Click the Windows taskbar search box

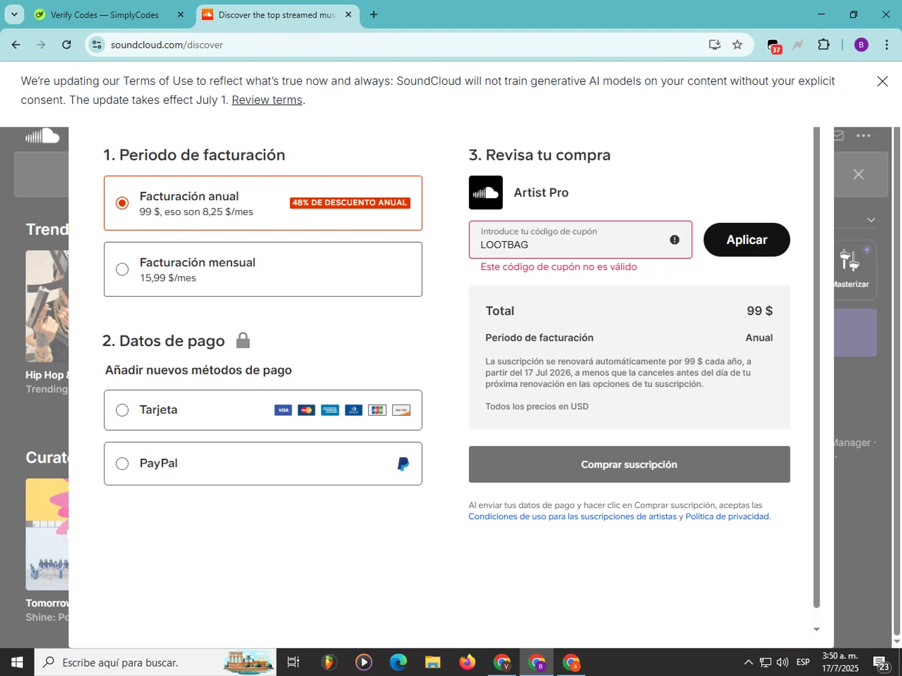point(155,662)
